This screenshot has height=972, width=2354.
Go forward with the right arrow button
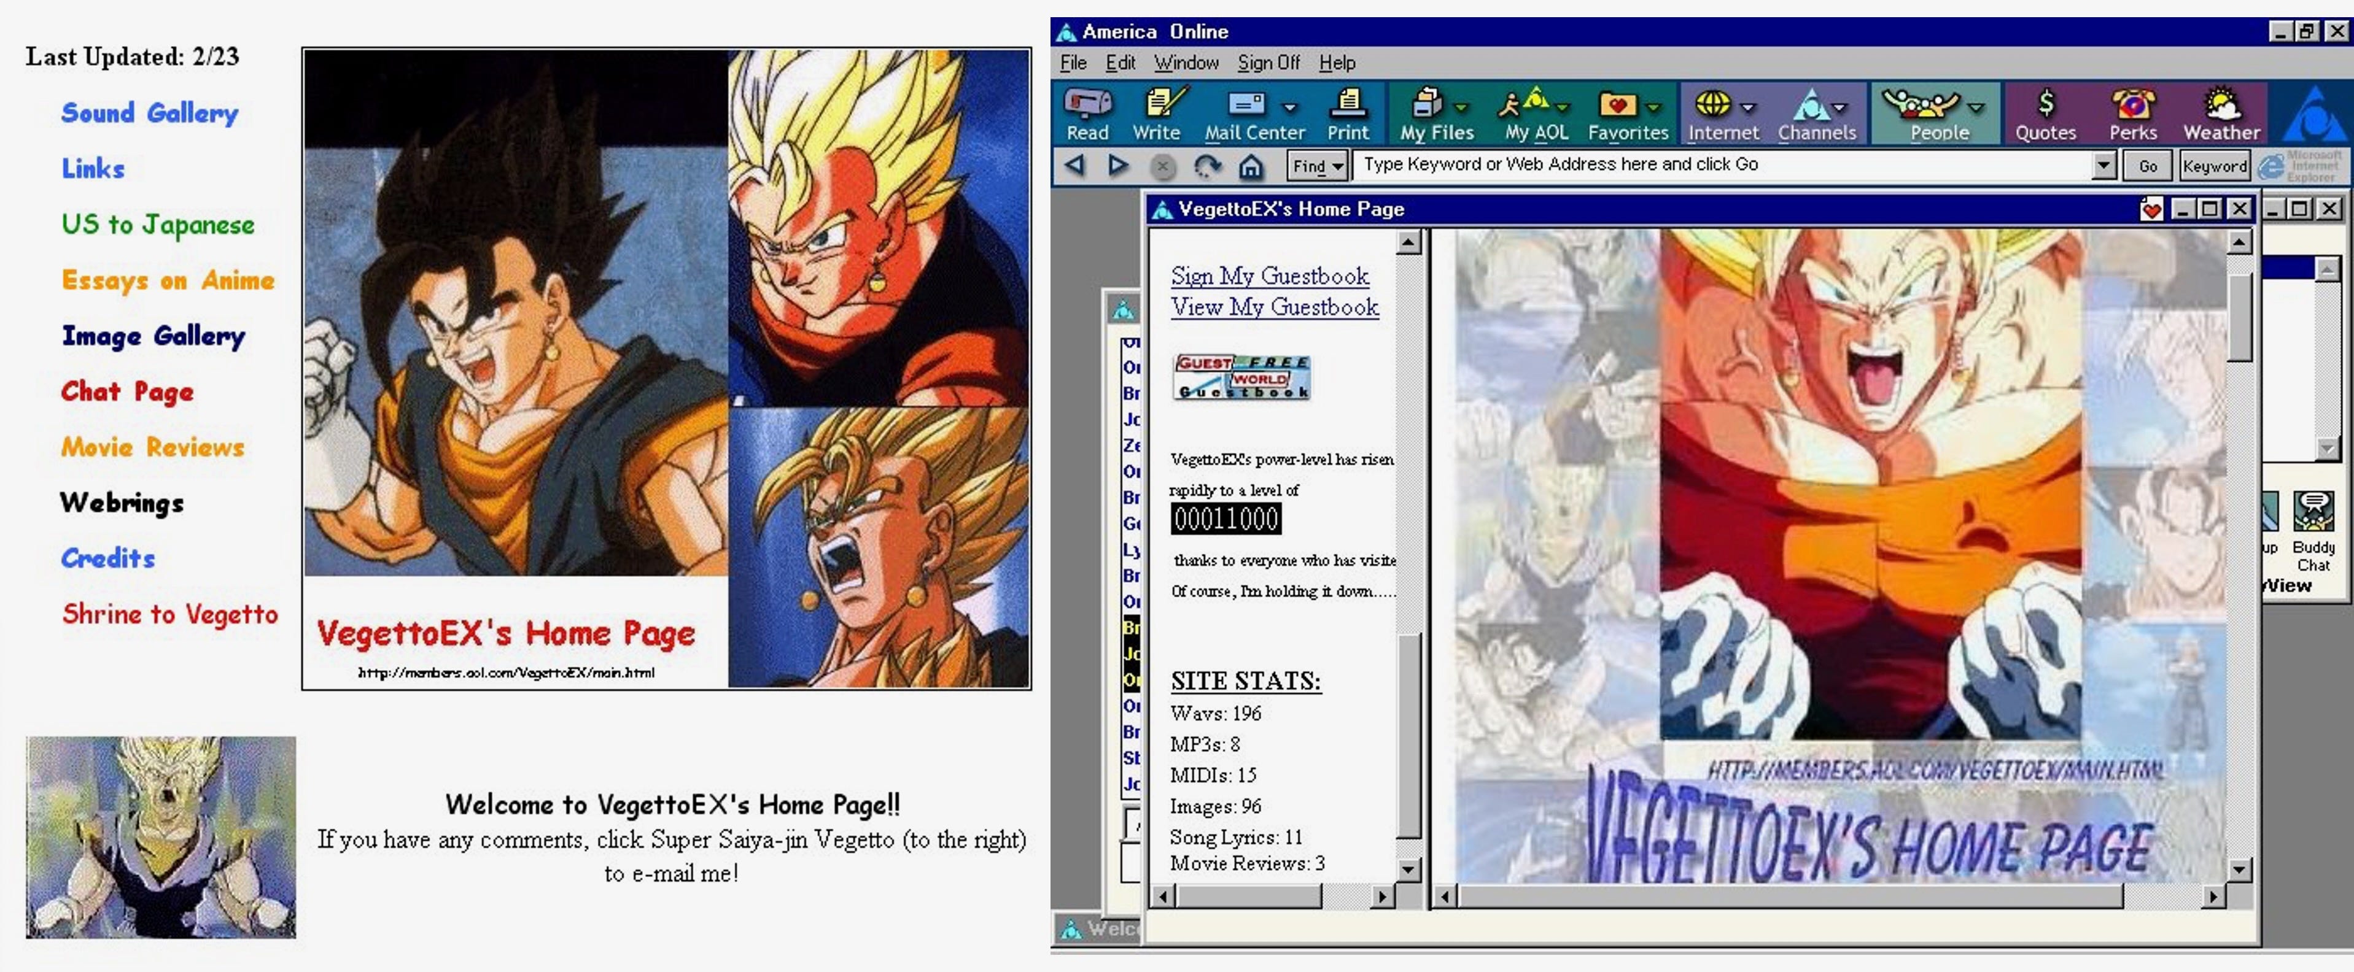tap(1117, 165)
